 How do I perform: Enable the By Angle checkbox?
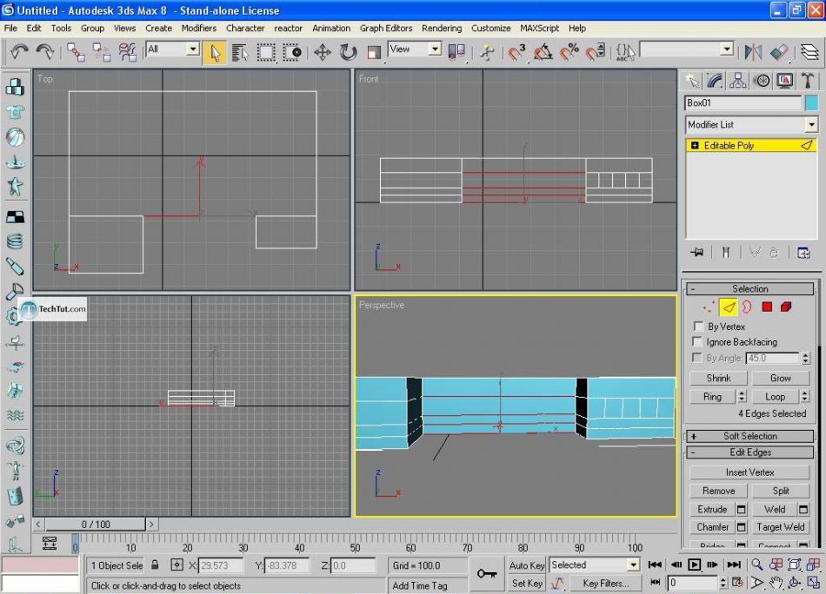coord(697,358)
